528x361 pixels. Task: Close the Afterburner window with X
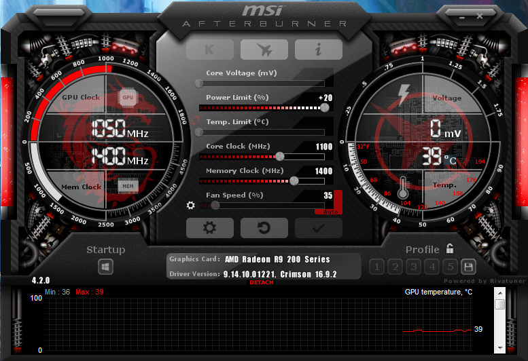[x=480, y=16]
